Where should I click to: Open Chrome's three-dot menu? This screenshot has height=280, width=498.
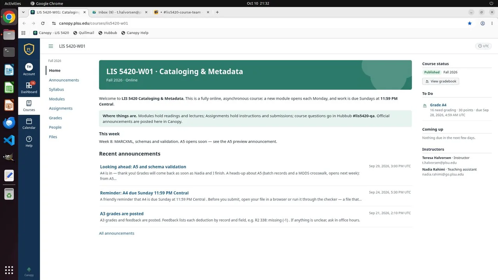click(x=492, y=23)
